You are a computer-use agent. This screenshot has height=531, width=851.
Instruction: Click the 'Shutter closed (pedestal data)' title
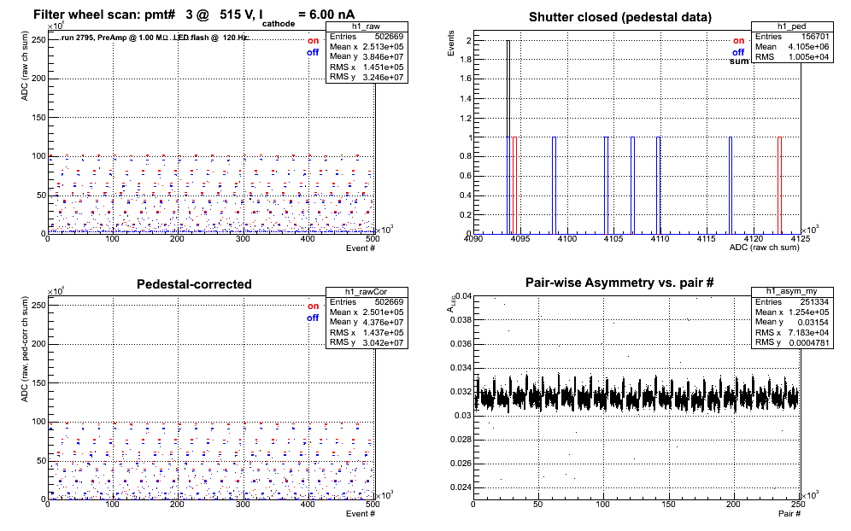620,17
